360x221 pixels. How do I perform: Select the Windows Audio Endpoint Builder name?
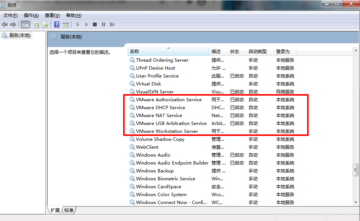click(x=172, y=163)
